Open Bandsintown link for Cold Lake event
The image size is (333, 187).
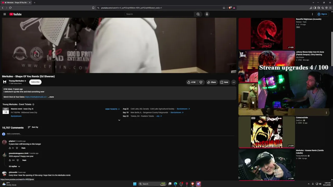(183, 109)
